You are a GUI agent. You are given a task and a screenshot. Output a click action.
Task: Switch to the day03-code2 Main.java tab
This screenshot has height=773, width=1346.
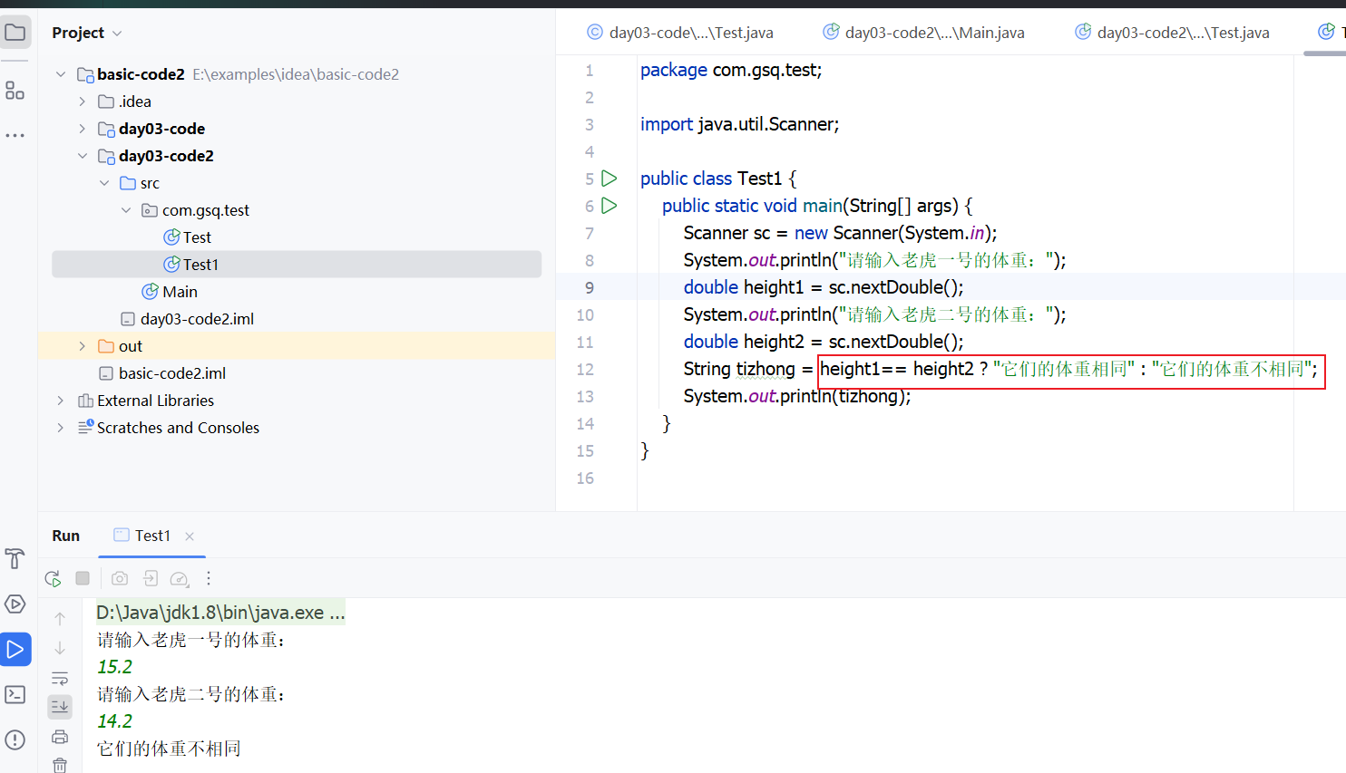(x=923, y=33)
